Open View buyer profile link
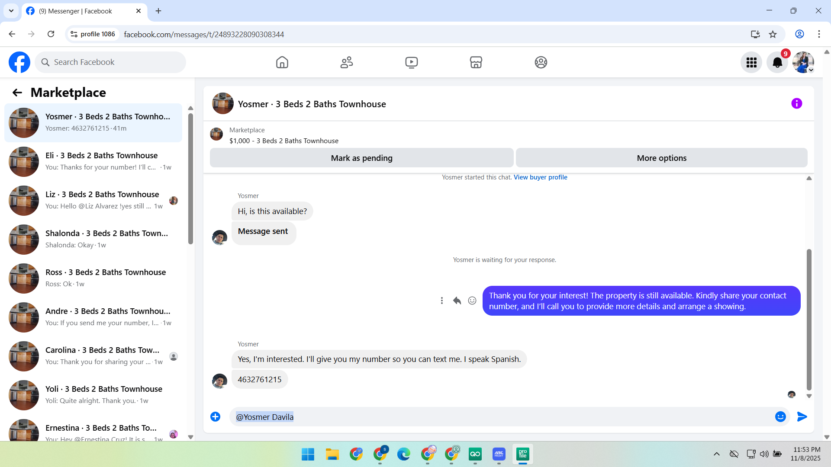 (x=540, y=177)
